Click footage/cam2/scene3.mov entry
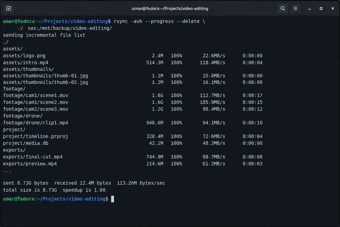The height and width of the screenshot is (227, 340). coord(35,109)
